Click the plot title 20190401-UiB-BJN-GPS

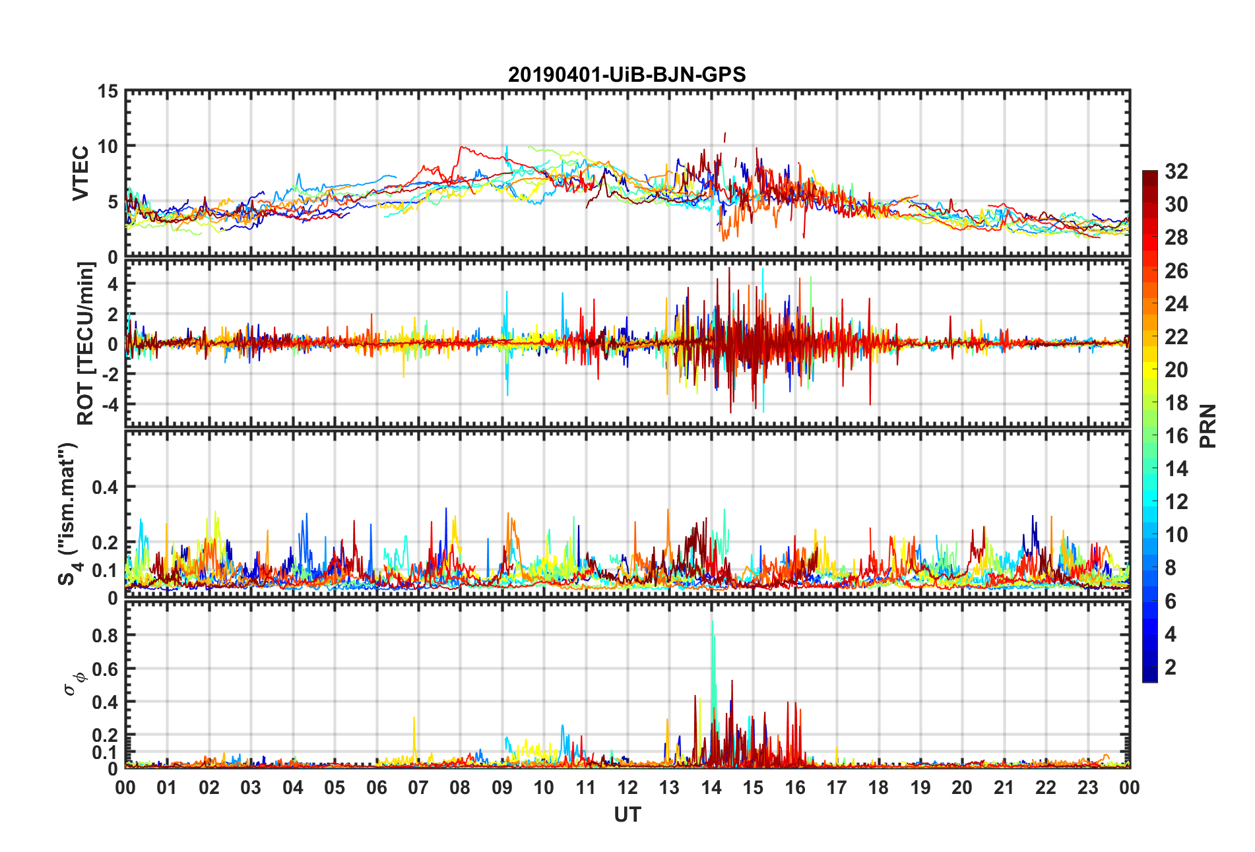627,75
